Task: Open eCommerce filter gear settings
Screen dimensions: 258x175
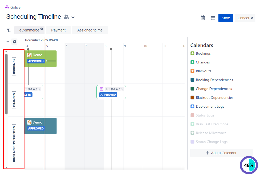Action: click(x=41, y=29)
